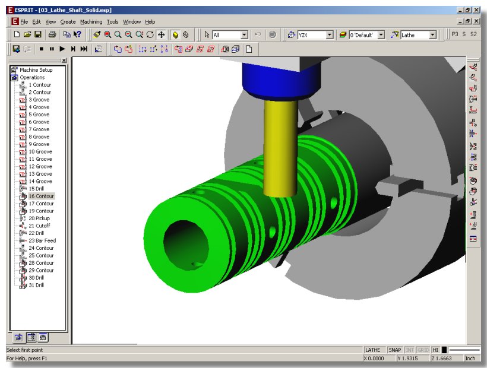Screen dimensions: 487x368
Task: Click the Rotate view icon
Action: [x=150, y=35]
